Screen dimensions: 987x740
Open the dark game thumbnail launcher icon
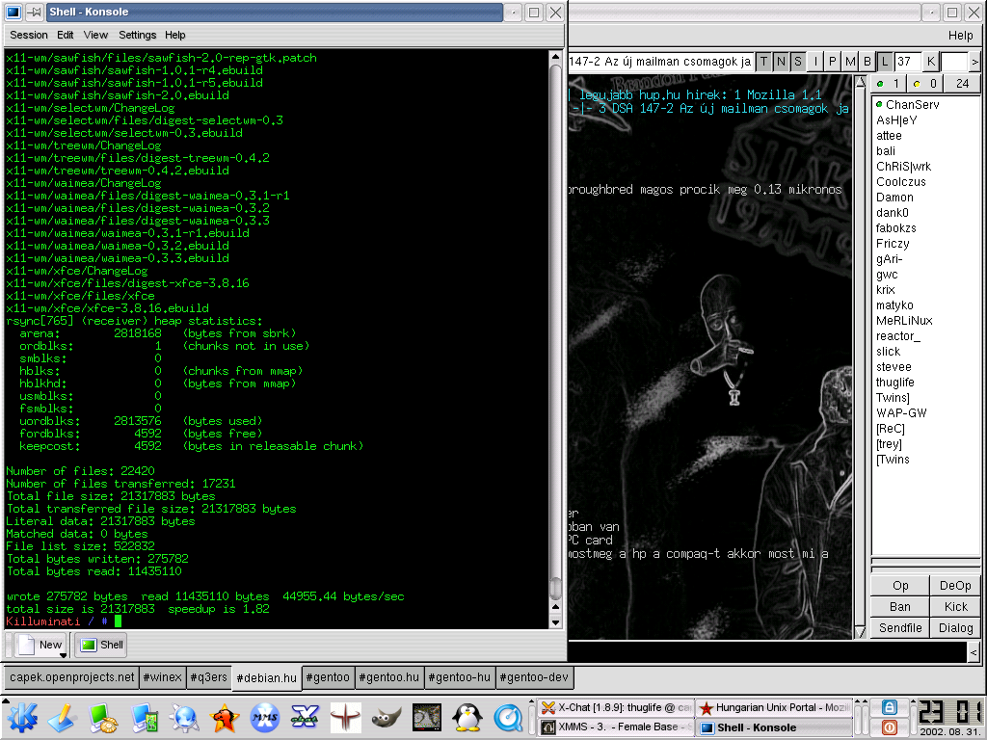point(427,717)
